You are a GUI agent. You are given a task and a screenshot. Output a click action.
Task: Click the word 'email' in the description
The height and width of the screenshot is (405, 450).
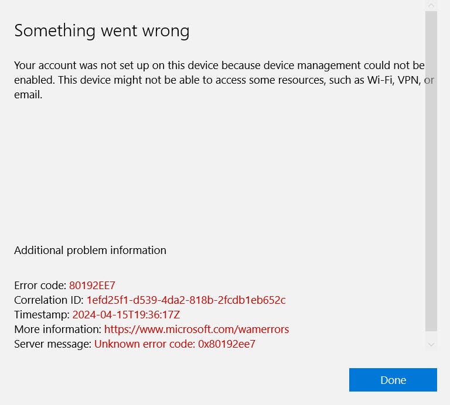27,94
